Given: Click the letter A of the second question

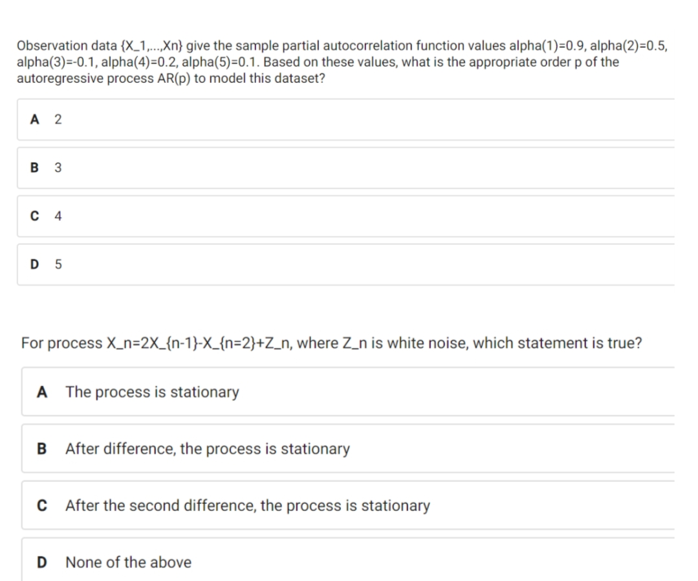Looking at the screenshot, I should pos(41,392).
